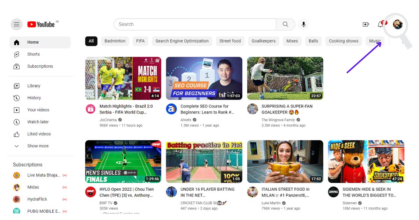The image size is (419, 220).
Task: Open the hamburger navigation menu
Action: (x=16, y=24)
